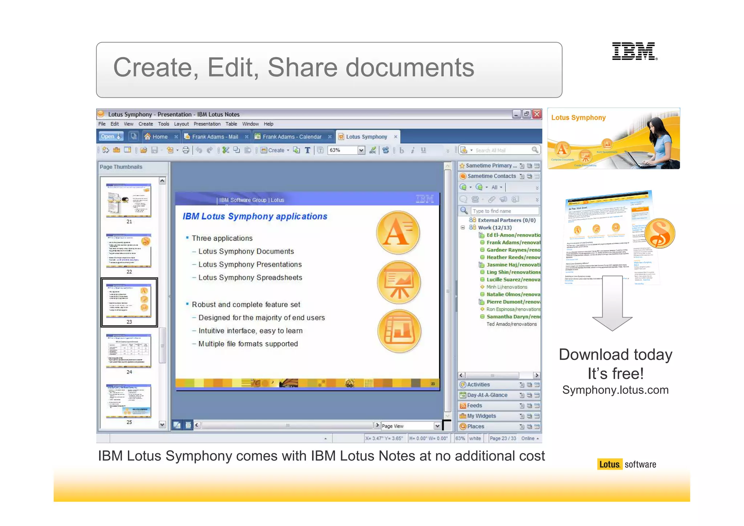This screenshot has height=526, width=744.
Task: Open the Table menu
Action: pos(231,124)
